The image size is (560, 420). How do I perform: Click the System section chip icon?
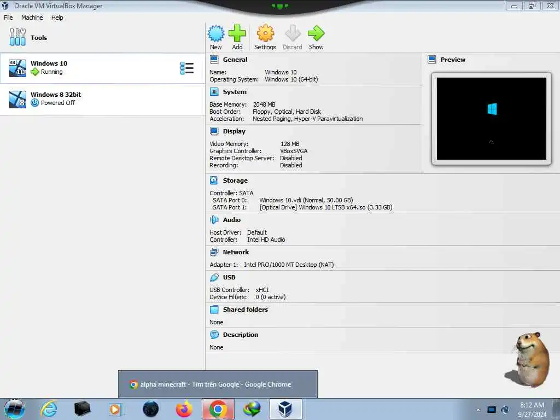(214, 92)
